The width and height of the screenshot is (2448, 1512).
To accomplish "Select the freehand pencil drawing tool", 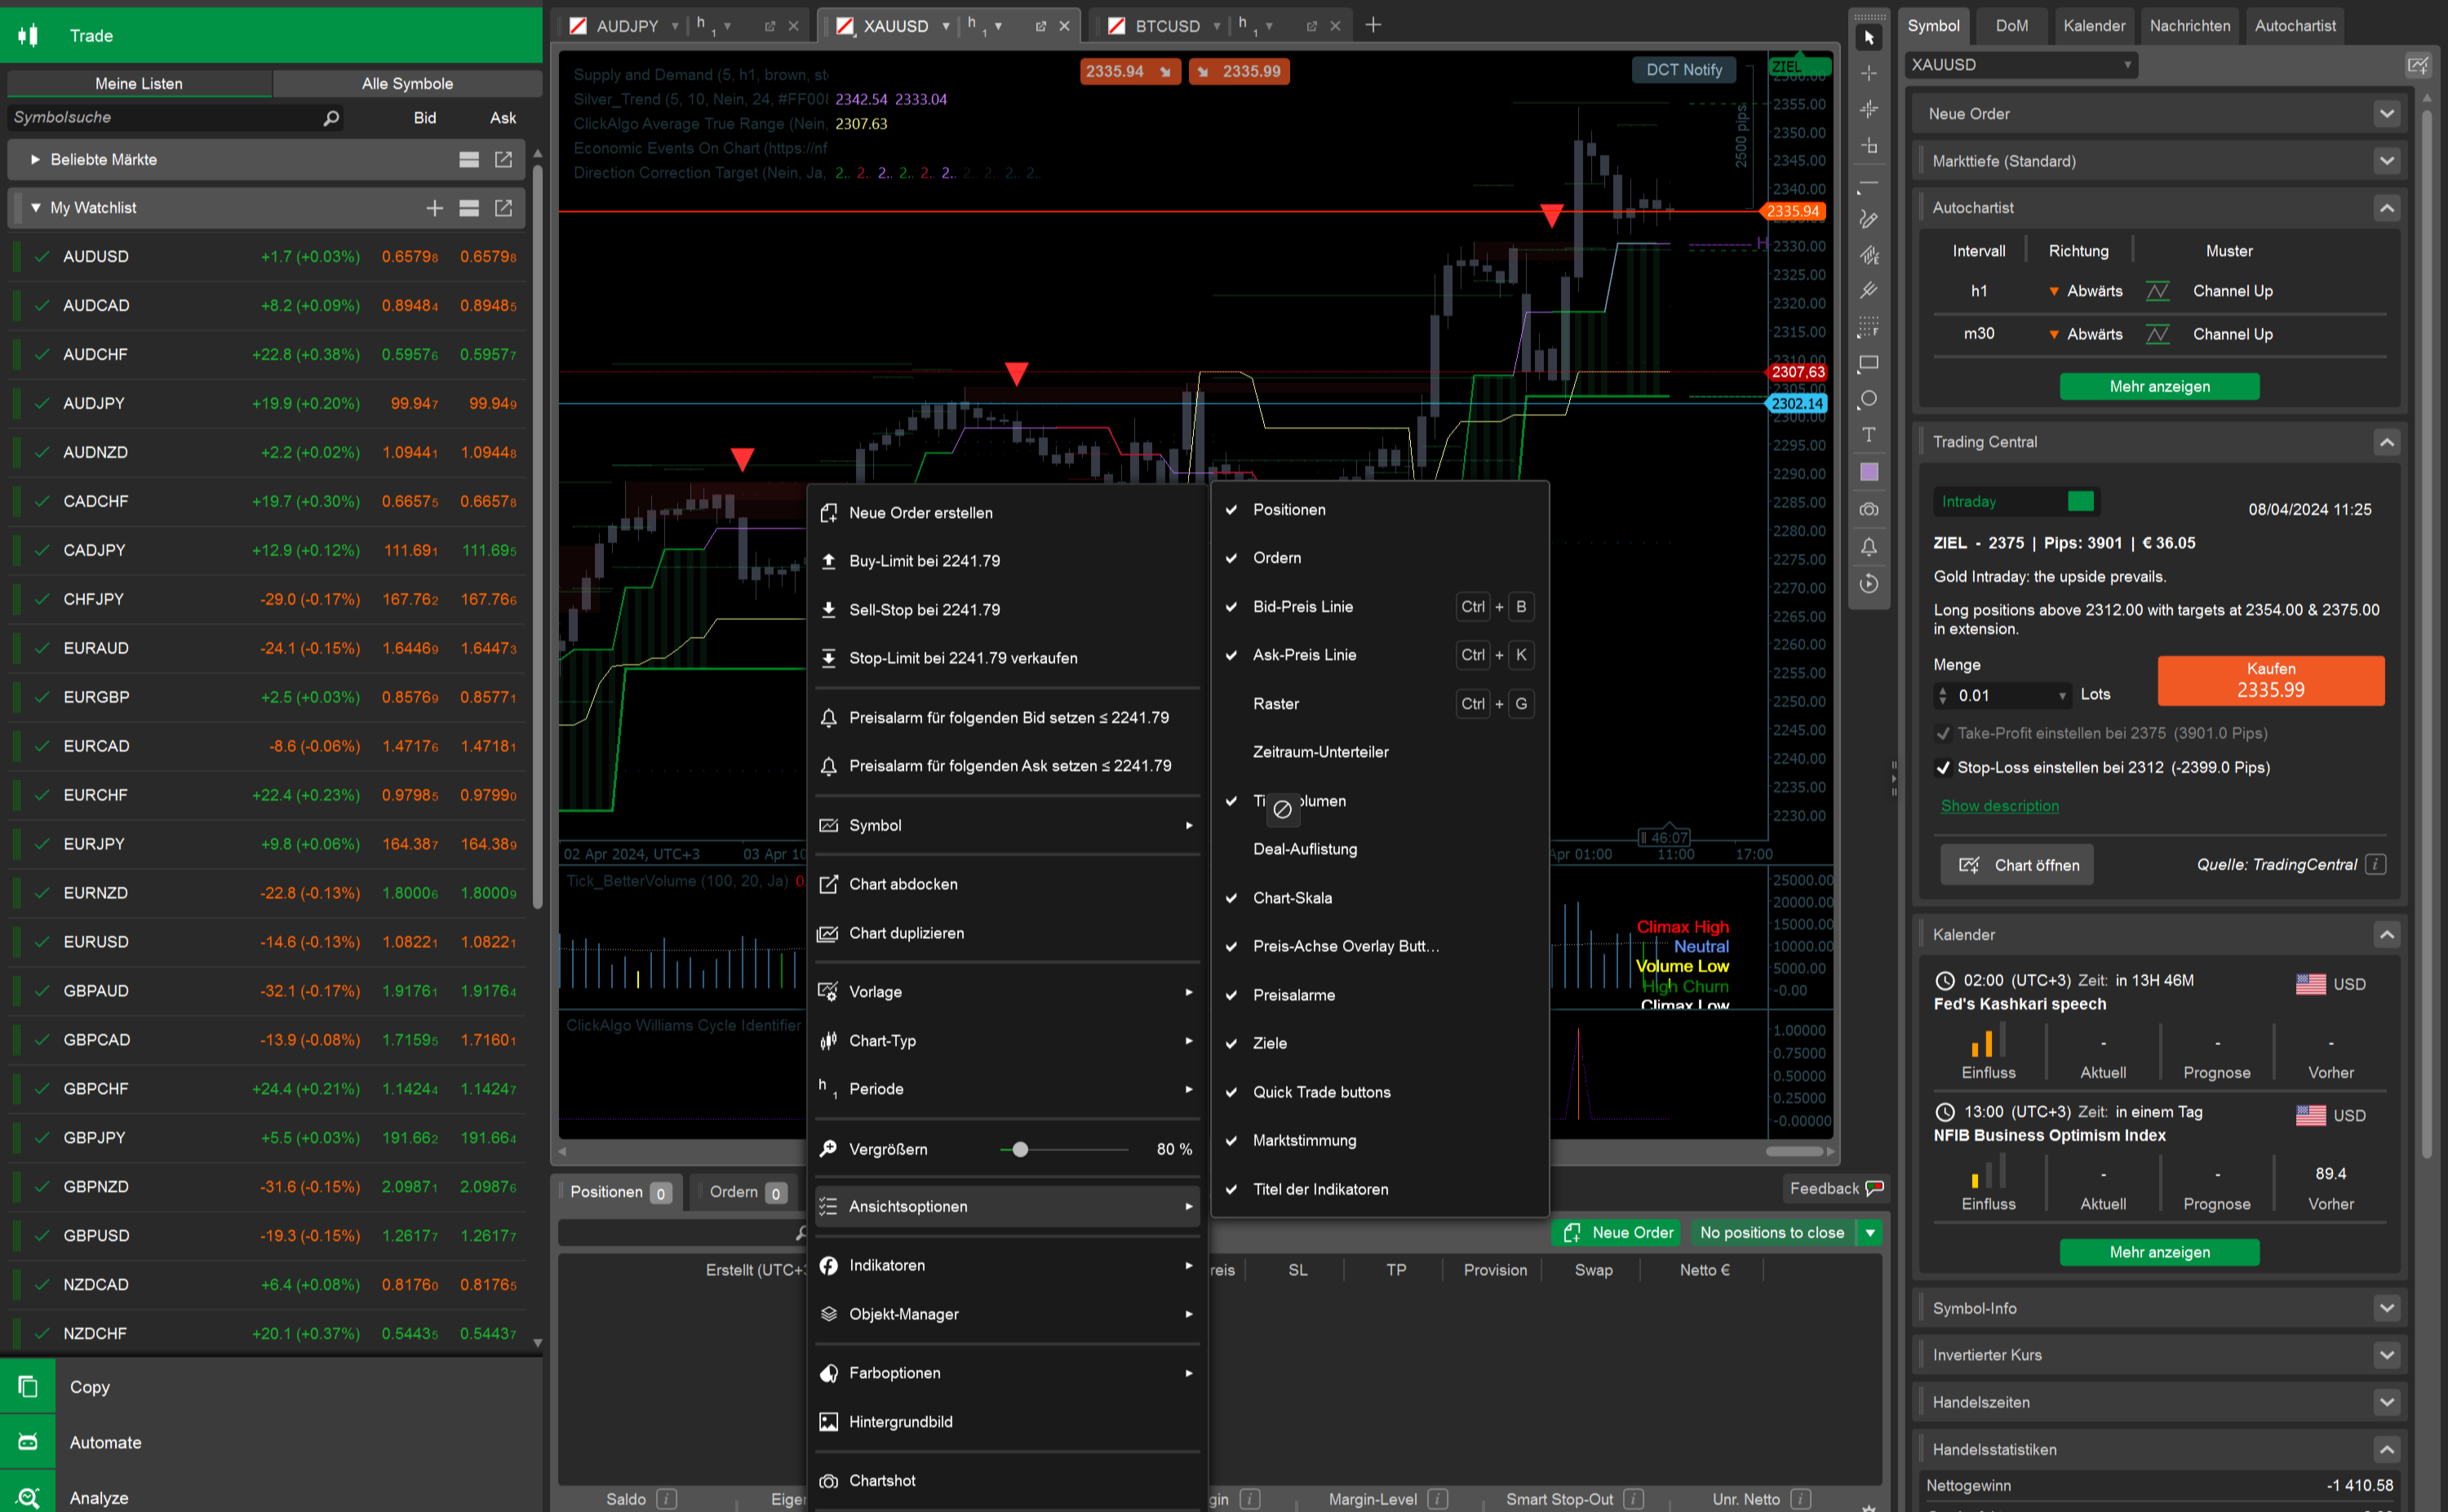I will coord(1868,219).
